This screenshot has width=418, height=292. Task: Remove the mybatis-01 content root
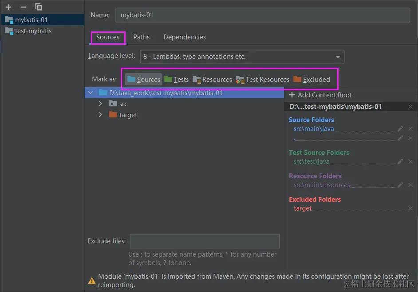(x=410, y=107)
